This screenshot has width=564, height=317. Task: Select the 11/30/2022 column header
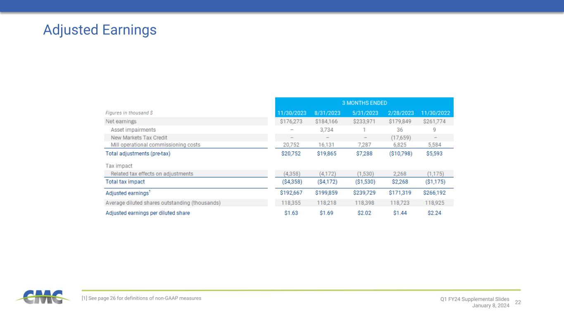point(435,113)
